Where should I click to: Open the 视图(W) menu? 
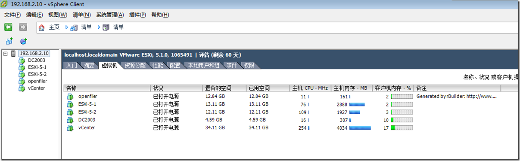point(58,15)
